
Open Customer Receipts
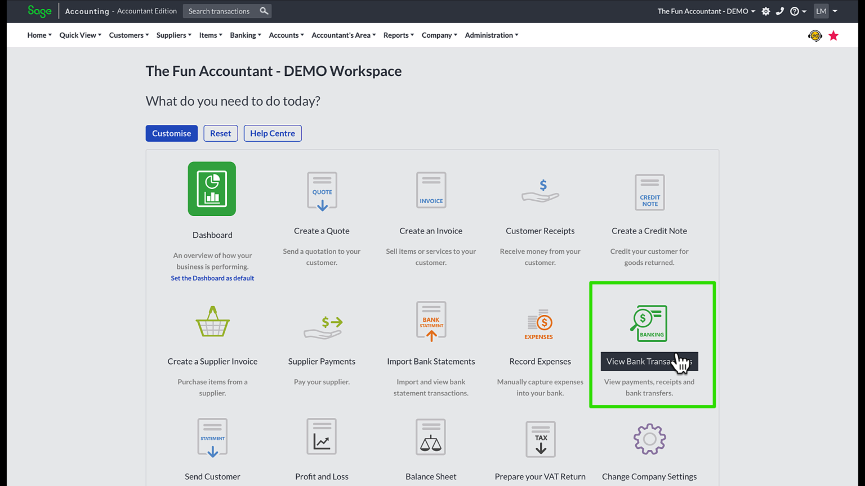[539, 191]
